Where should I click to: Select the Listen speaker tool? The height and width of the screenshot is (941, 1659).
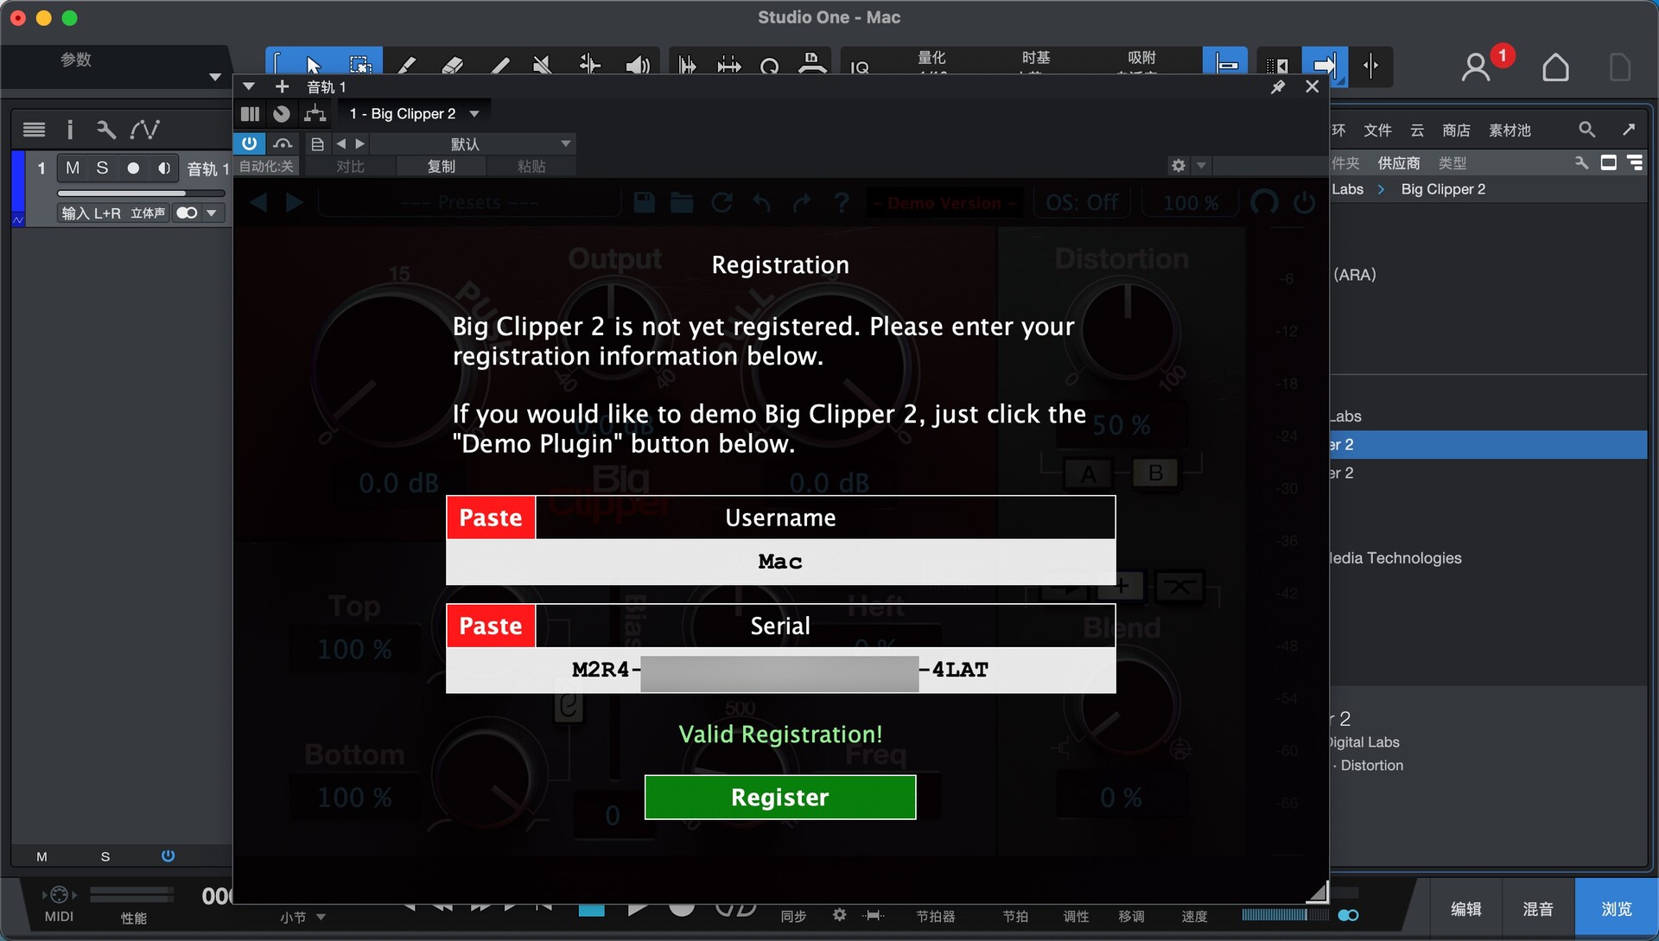(637, 65)
